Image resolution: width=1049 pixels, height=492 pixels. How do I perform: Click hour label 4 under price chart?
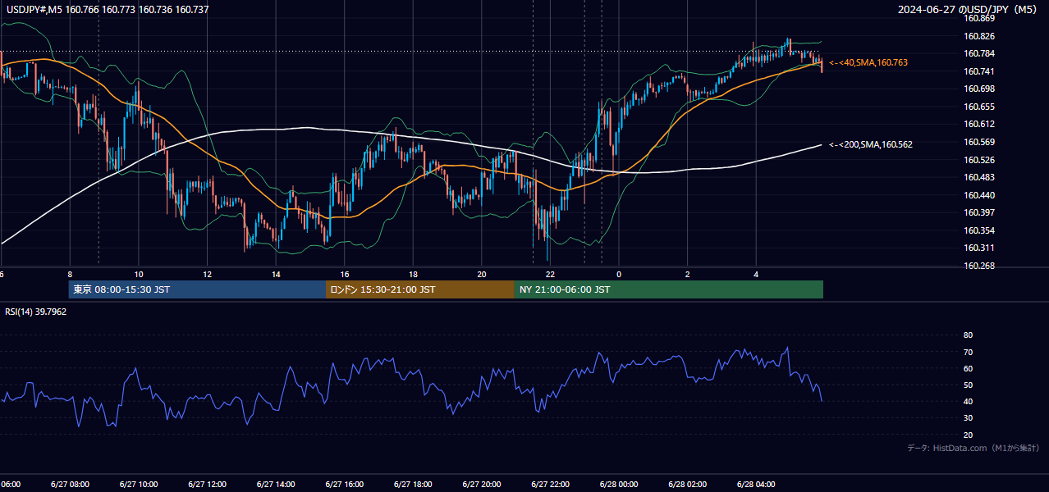[x=756, y=275]
